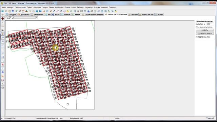The width and height of the screenshot is (217, 122).
Task: Click the parcel label 88 on the map
Action: (90, 91)
